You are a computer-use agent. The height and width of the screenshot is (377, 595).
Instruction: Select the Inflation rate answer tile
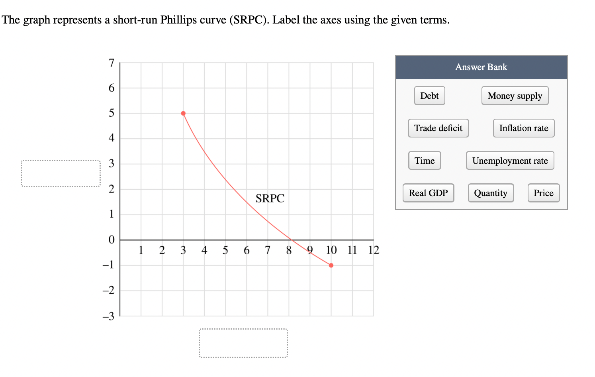point(523,128)
